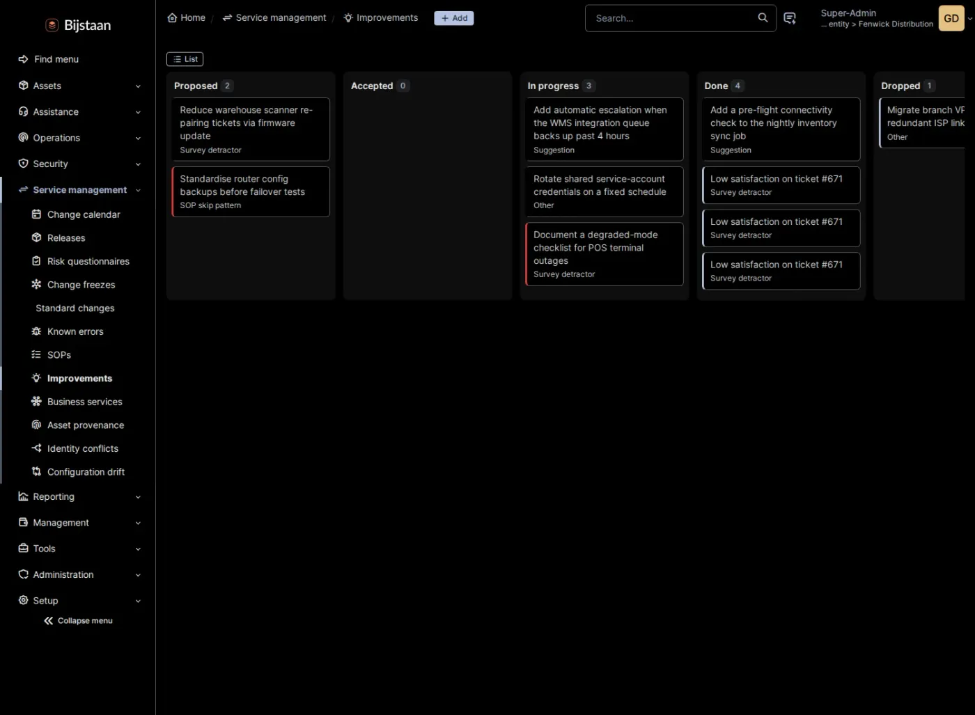Viewport: 975px width, 715px height.
Task: Click the Bijstaan logo icon
Action: (x=52, y=25)
